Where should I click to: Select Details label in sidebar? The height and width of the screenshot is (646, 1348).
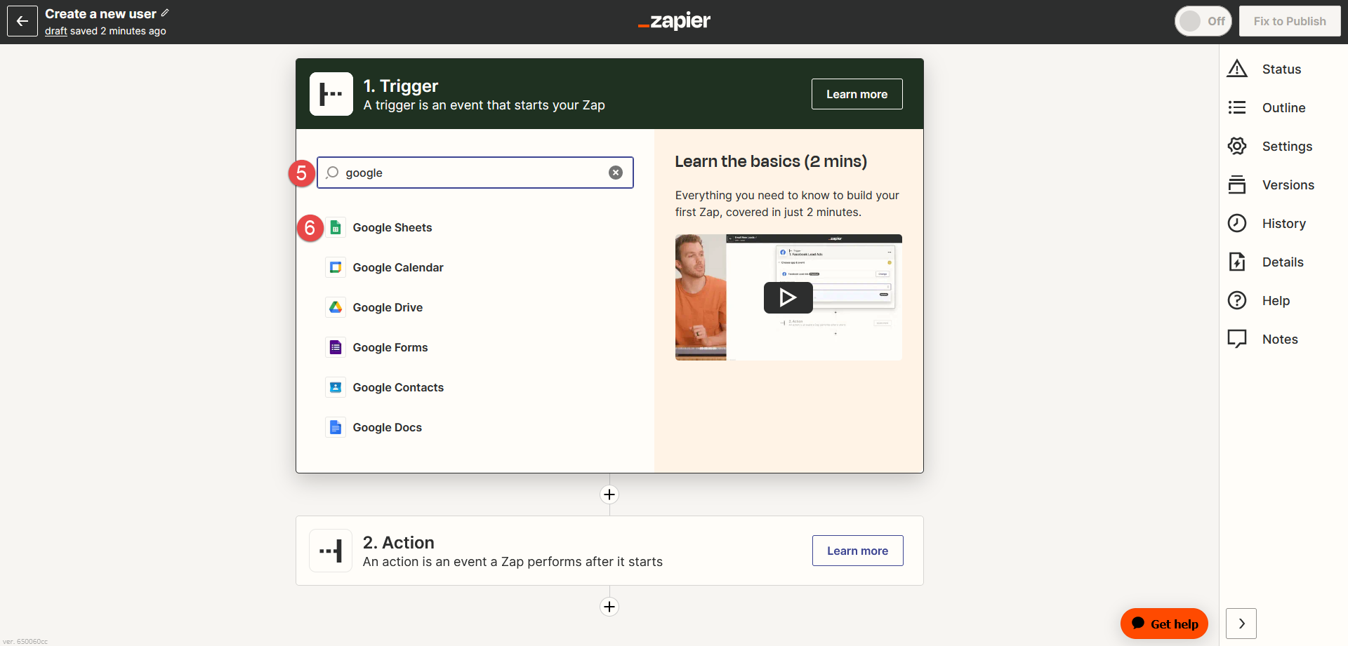1283,262
